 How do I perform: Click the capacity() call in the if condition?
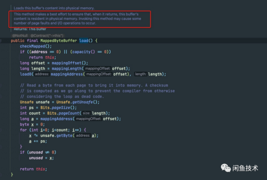(83, 52)
